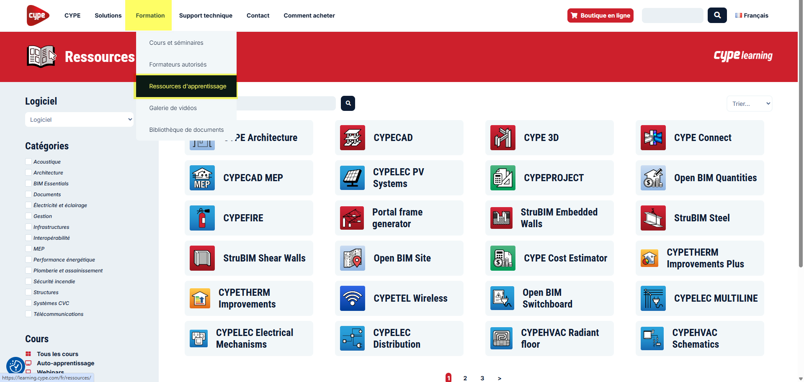The height and width of the screenshot is (382, 804).
Task: Open the CYPEFIRE extinguisher icon
Action: pos(202,218)
